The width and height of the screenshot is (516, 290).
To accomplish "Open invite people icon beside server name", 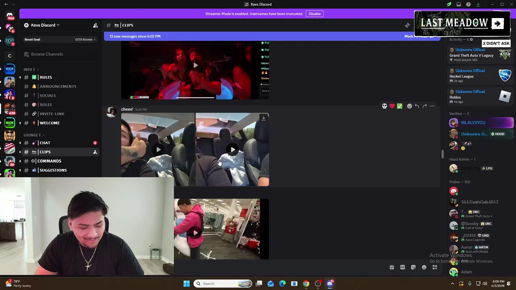I will (x=96, y=25).
